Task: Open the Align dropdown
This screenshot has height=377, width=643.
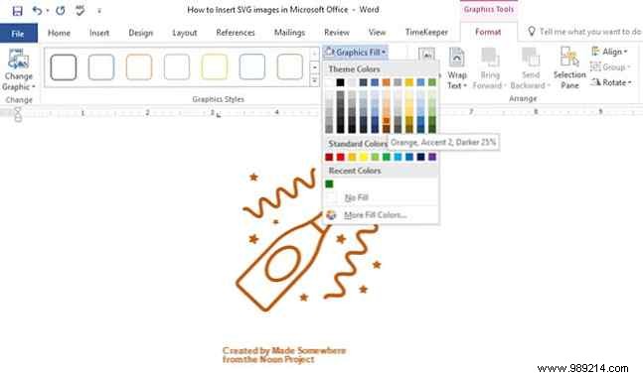Action: 610,52
